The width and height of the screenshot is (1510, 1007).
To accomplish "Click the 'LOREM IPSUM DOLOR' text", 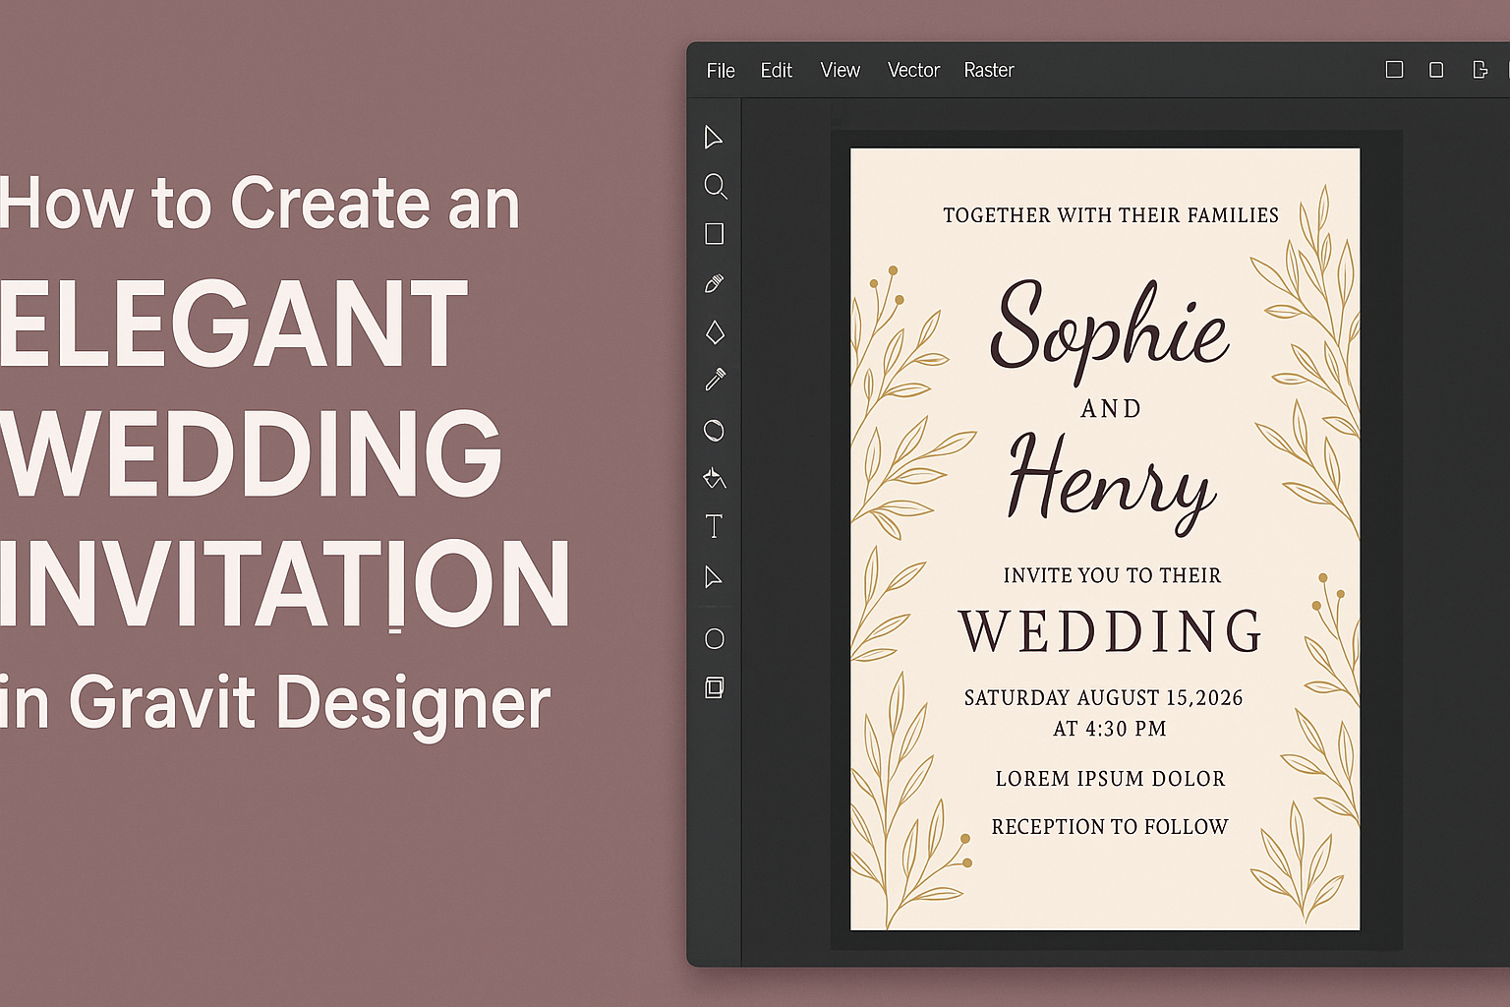I will tap(1110, 779).
